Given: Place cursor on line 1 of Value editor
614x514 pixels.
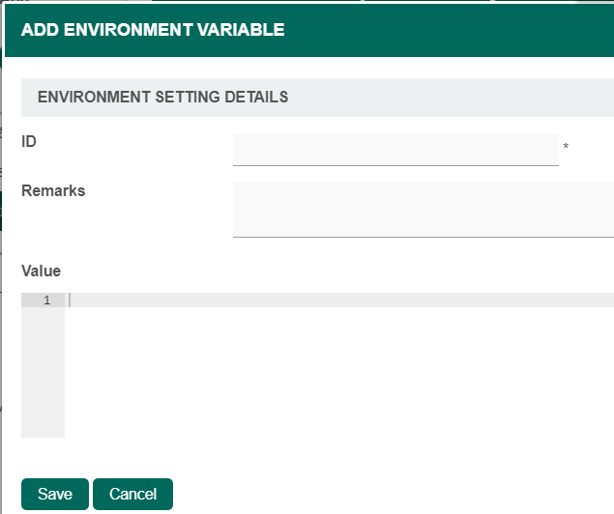Looking at the screenshot, I should pyautogui.click(x=338, y=300).
